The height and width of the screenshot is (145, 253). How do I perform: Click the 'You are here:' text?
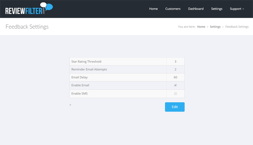coord(187,27)
